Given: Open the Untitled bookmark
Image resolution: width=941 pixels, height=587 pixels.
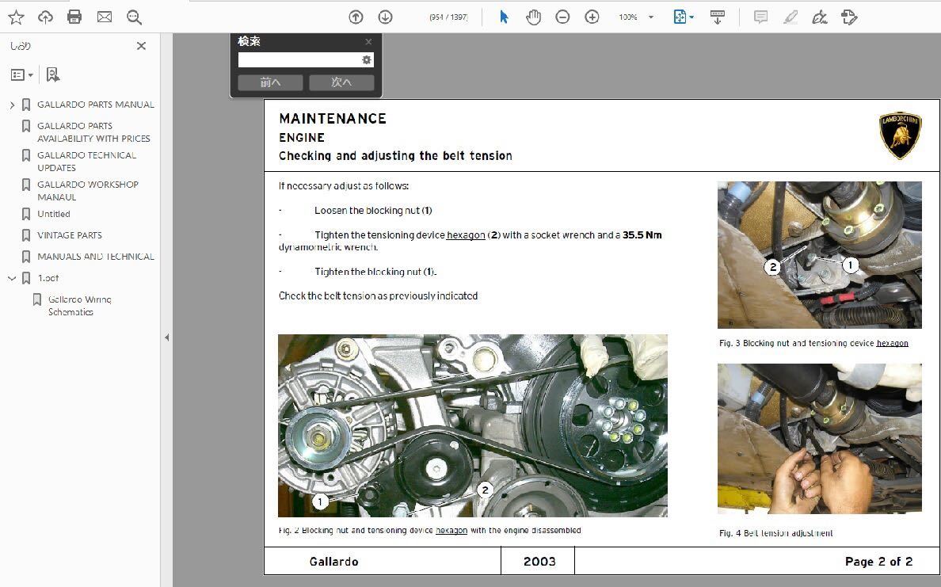Looking at the screenshot, I should [53, 214].
